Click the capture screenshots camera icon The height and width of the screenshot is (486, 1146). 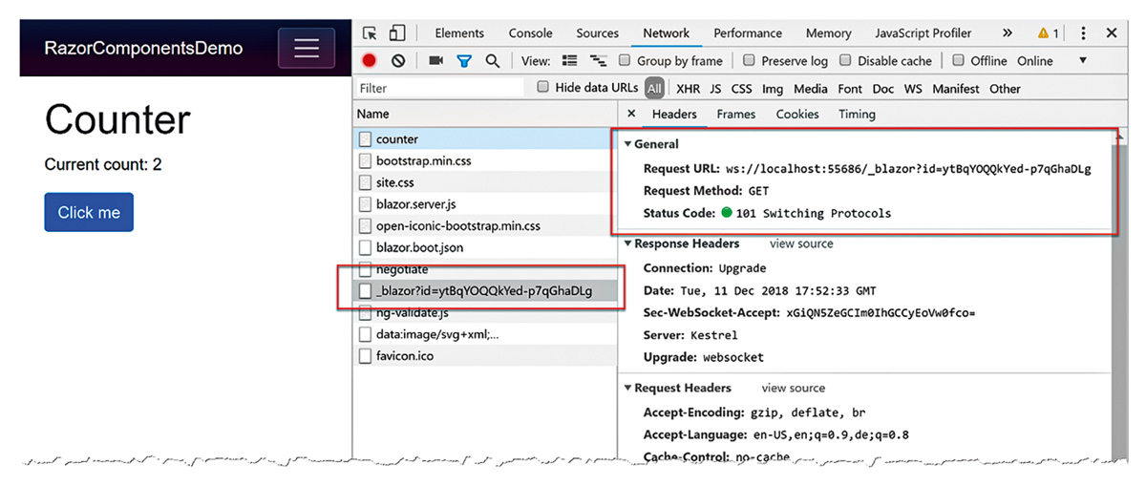coord(435,61)
